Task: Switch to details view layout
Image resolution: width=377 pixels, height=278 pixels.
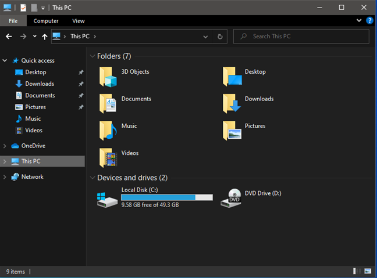Action: [356, 271]
